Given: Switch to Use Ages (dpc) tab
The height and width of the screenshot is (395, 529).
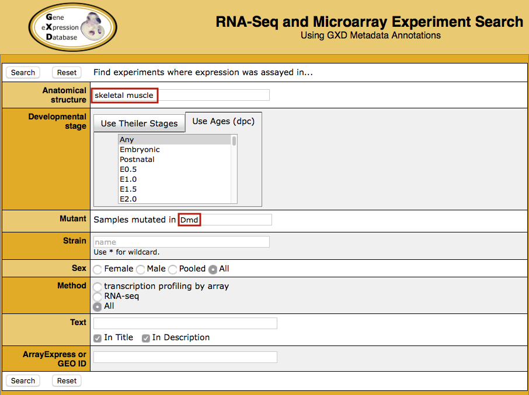Looking at the screenshot, I should pos(224,122).
